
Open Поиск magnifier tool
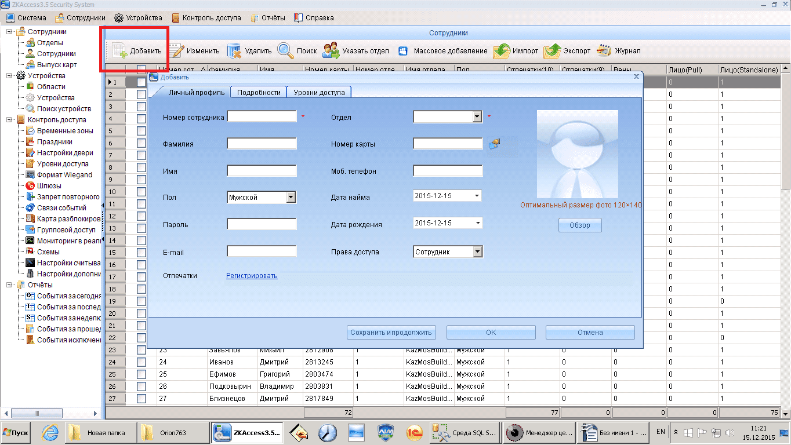coord(285,51)
